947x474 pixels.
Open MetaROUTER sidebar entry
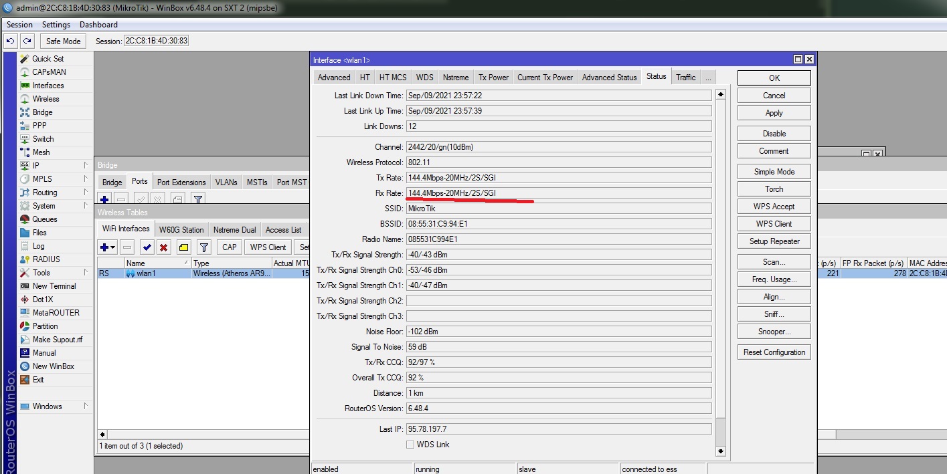(56, 313)
